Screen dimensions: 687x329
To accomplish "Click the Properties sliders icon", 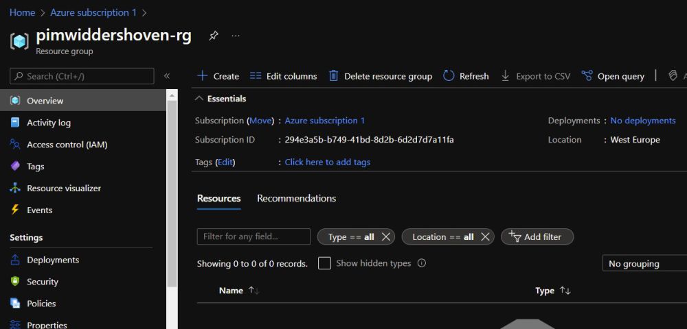I will click(x=15, y=325).
